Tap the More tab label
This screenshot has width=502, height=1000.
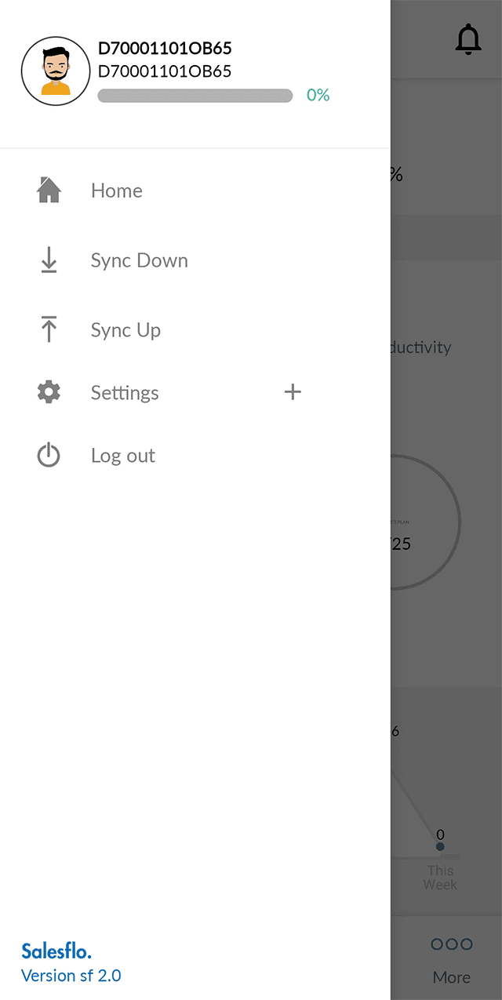click(452, 977)
